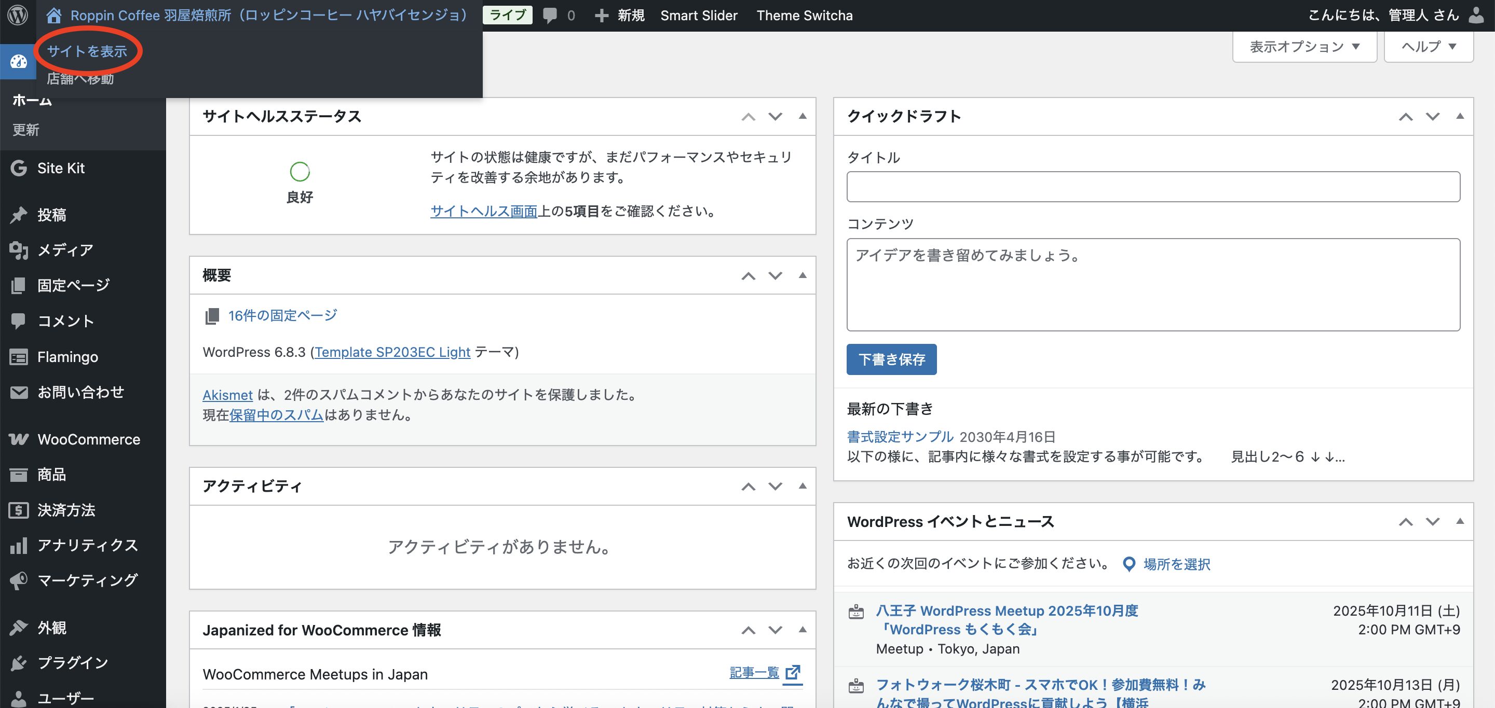This screenshot has height=708, width=1495.
Task: Move 概要 panel down with chevron
Action: point(776,276)
